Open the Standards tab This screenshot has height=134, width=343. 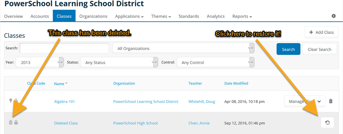pos(189,16)
